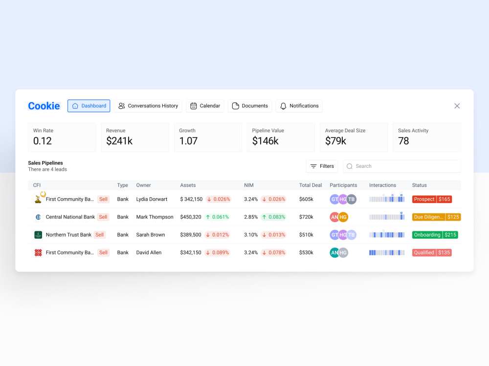Click Central National Bank logo icon
This screenshot has width=489, height=366.
pyautogui.click(x=38, y=217)
